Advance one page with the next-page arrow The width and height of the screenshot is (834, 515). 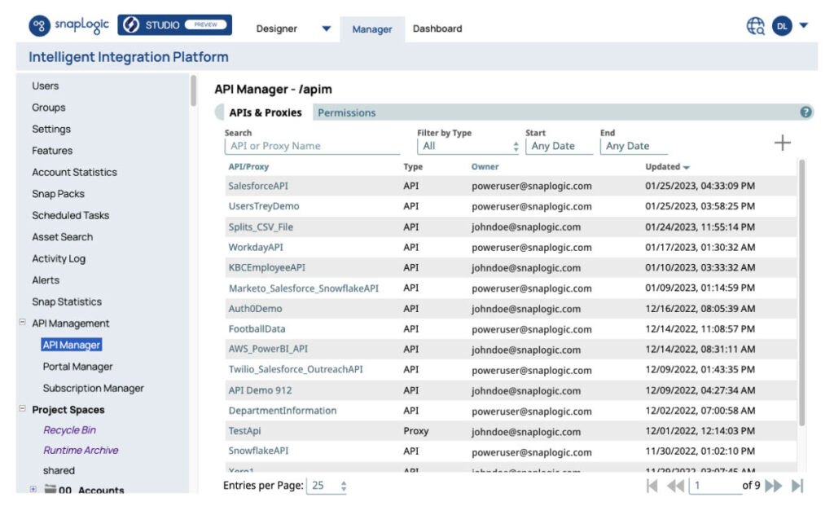(774, 486)
